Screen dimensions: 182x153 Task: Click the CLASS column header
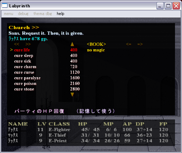coord(59,124)
